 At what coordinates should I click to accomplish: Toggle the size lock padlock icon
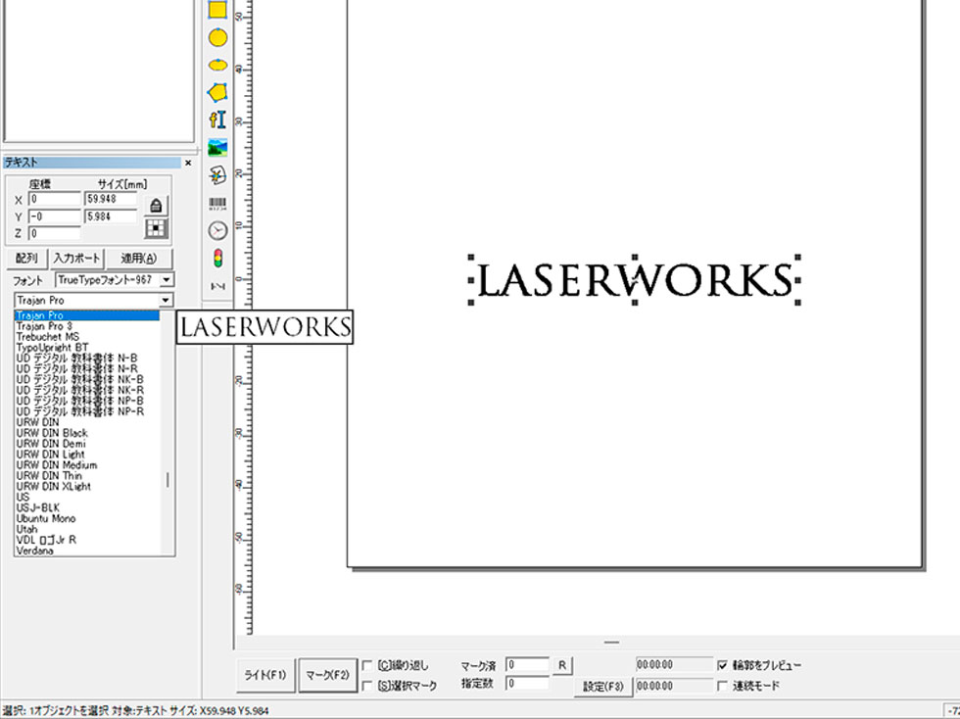point(156,206)
